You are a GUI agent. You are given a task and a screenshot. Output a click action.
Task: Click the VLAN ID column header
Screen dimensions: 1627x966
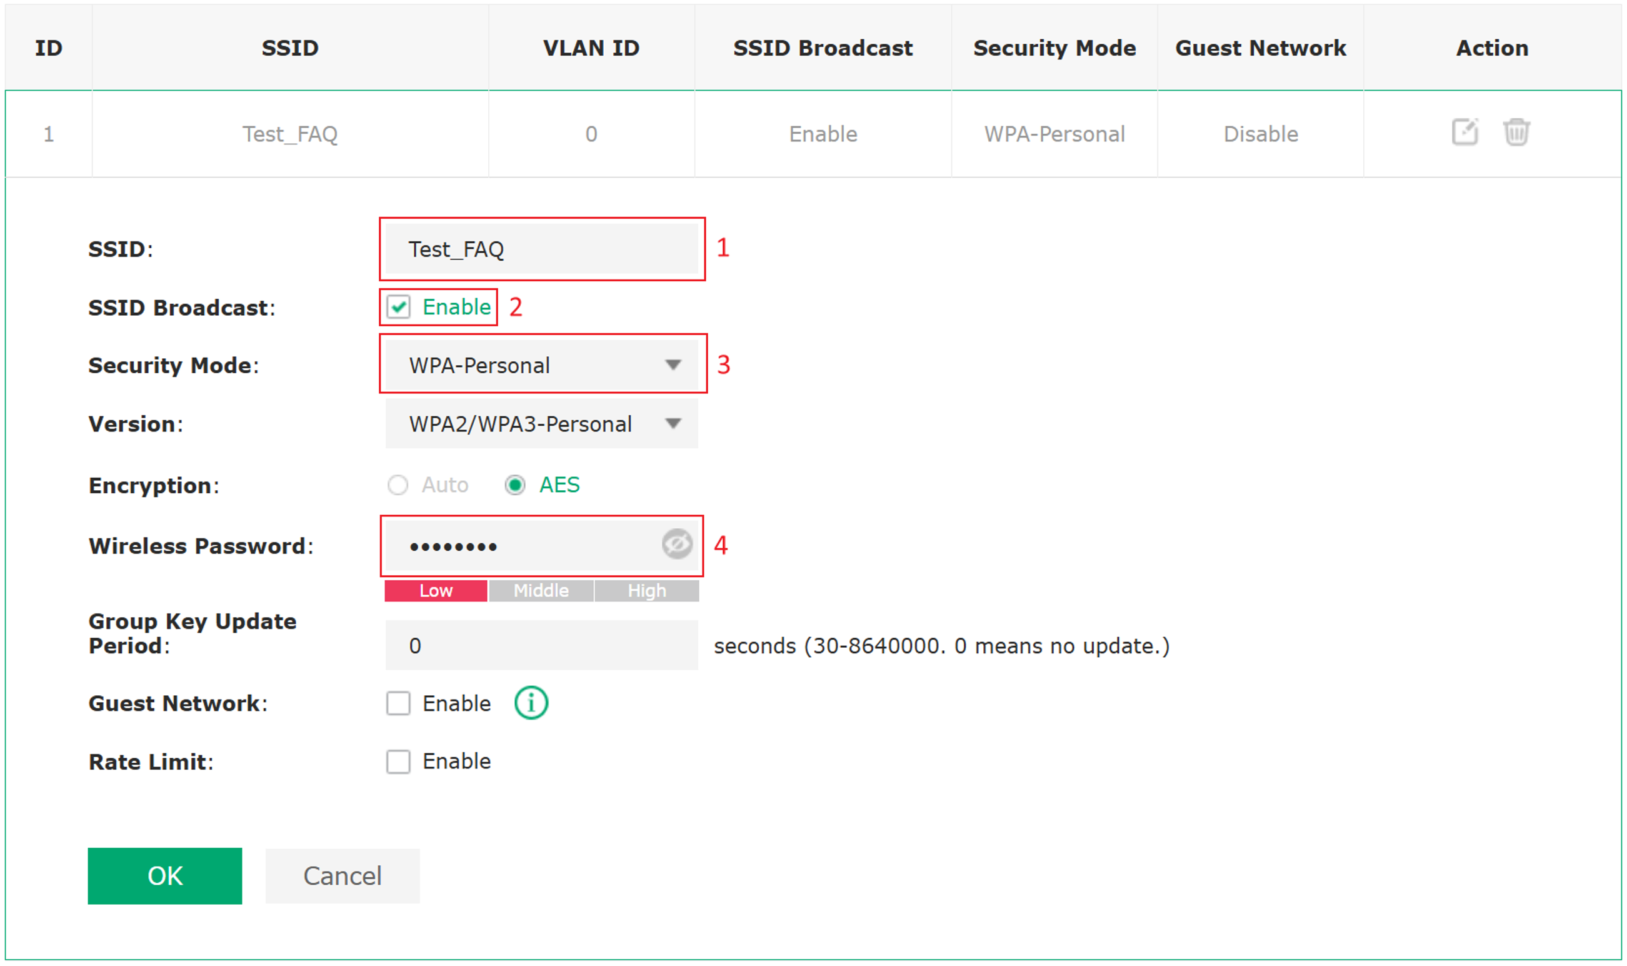[x=591, y=48]
